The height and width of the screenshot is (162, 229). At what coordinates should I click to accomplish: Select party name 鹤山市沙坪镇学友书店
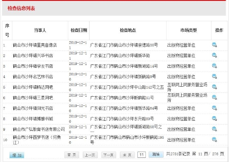click(x=33, y=66)
